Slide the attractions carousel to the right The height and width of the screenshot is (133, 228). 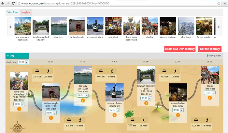click(219, 27)
